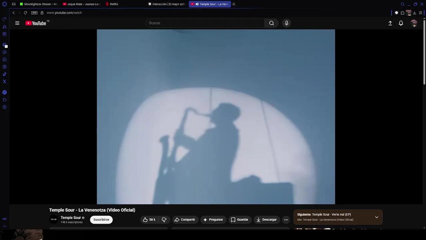The width and height of the screenshot is (426, 240).
Task: Open X (Twitter) in the sidebar
Action: point(5,82)
